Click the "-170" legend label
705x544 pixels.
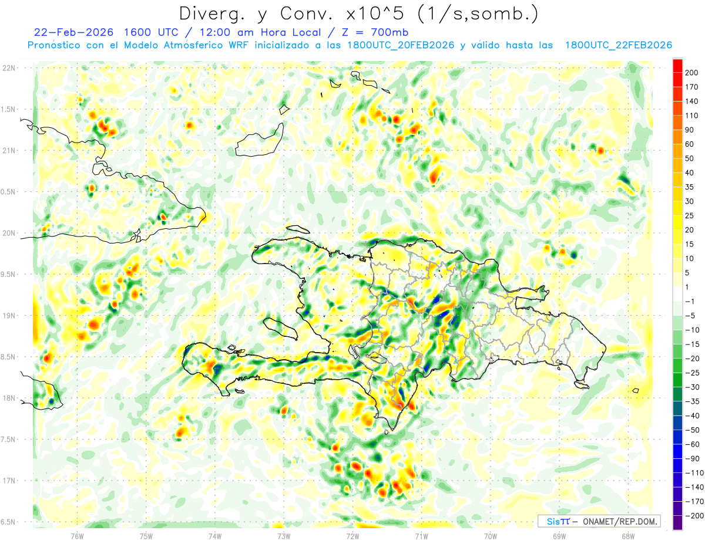695,502
